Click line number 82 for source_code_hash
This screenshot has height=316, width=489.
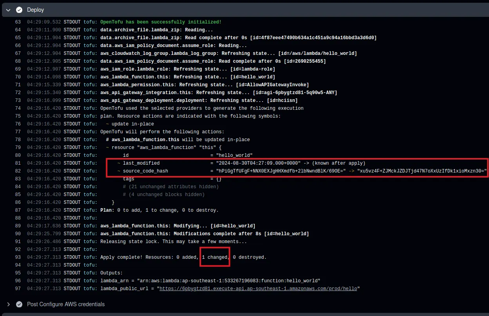pyautogui.click(x=18, y=171)
